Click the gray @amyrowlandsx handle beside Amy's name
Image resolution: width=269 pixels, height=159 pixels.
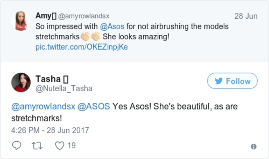click(x=84, y=16)
